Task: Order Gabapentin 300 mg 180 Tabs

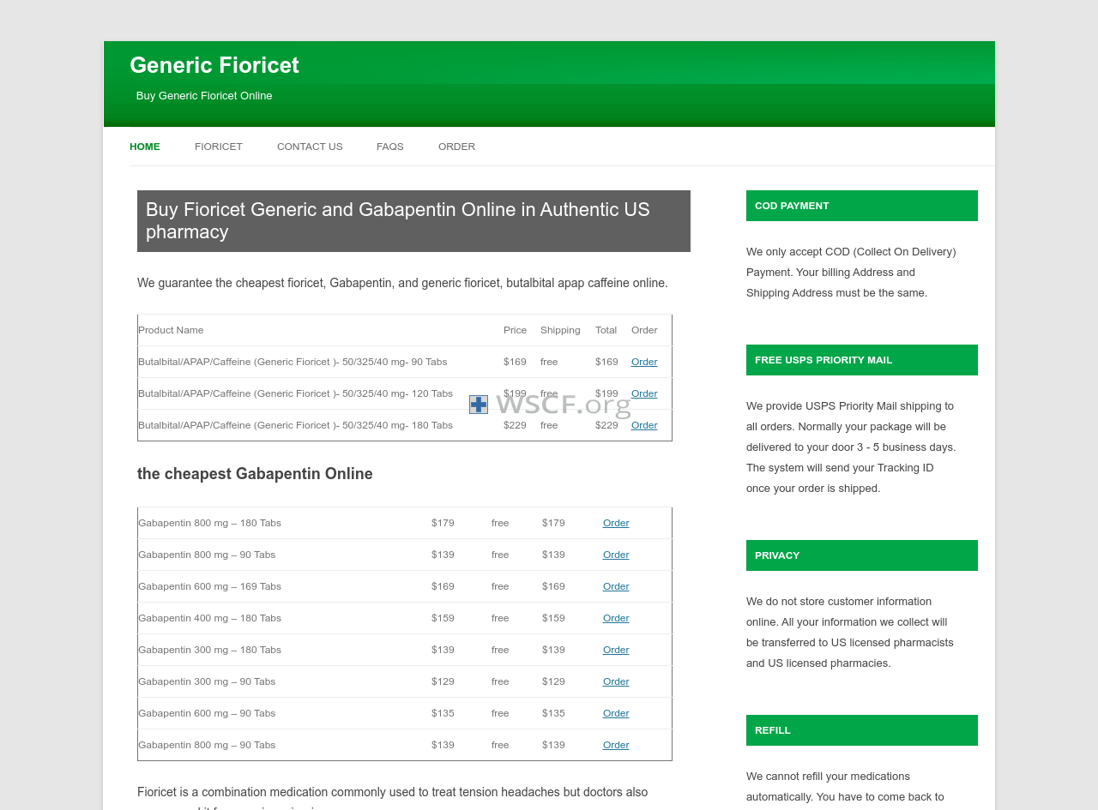Action: (616, 650)
